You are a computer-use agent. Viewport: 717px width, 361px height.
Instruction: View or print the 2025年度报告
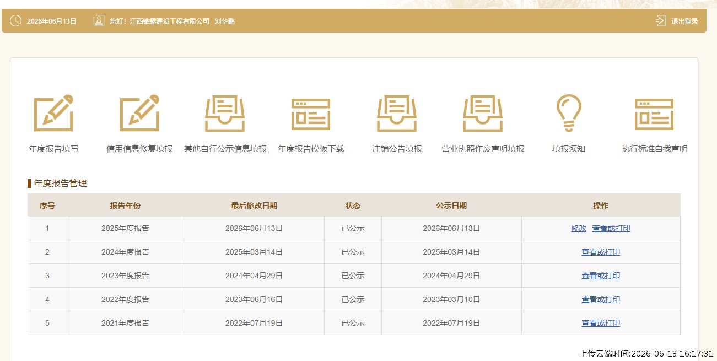click(x=611, y=228)
